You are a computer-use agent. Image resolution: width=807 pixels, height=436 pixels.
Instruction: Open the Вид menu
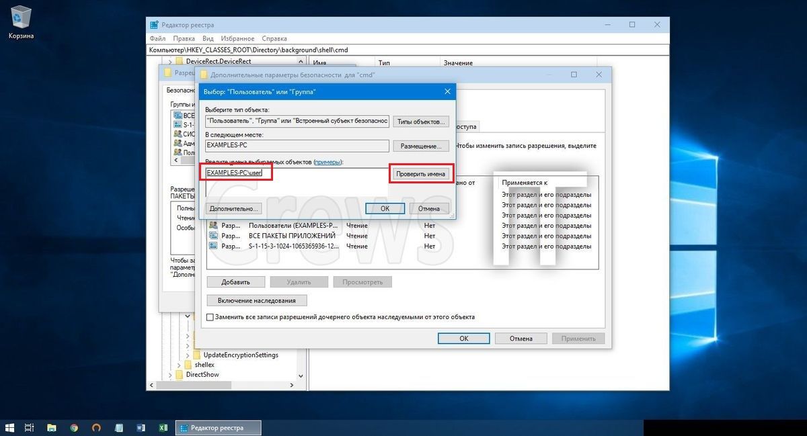point(208,39)
